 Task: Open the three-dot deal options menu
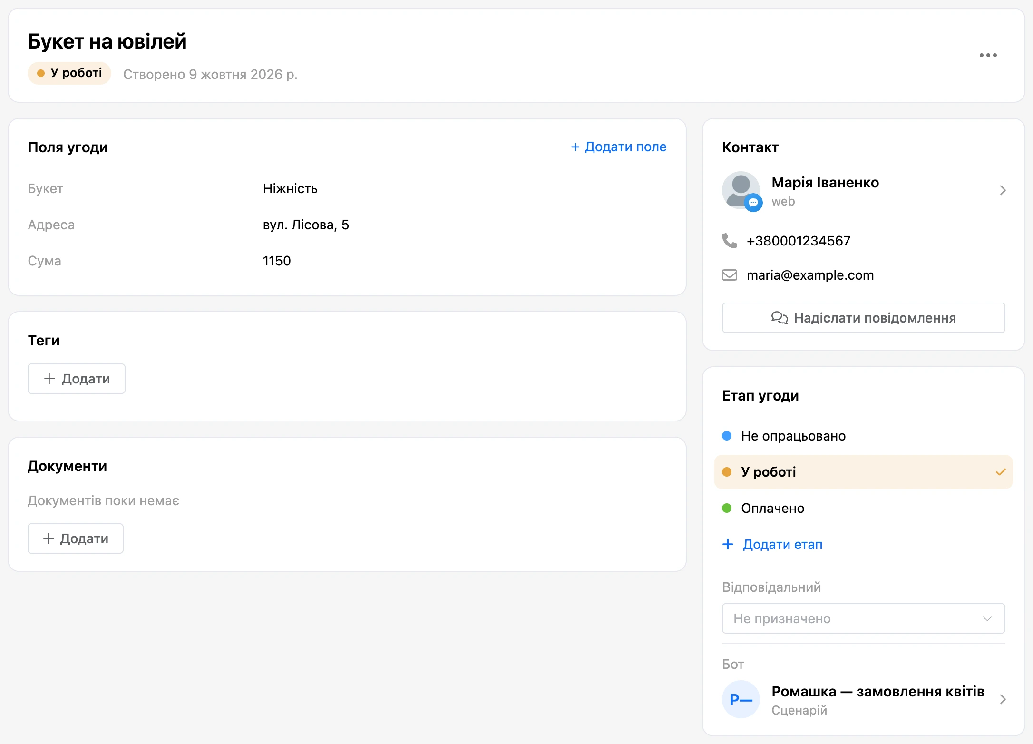(988, 55)
